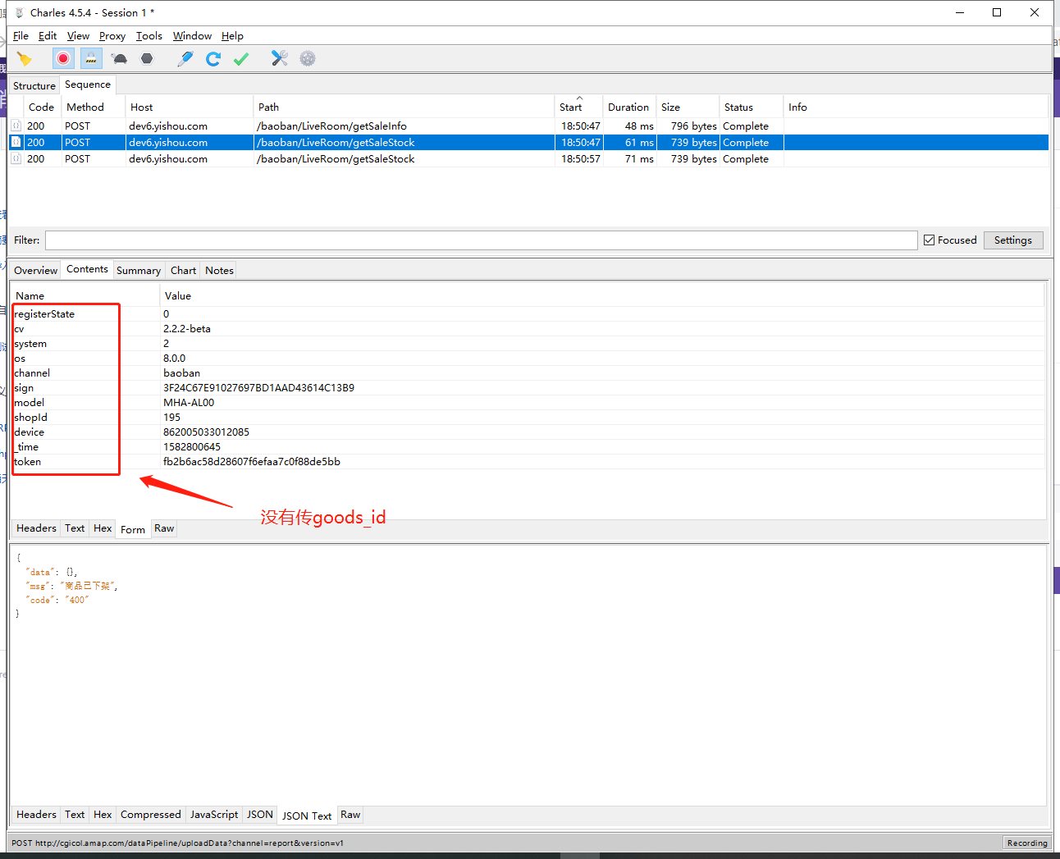Click the green validate checkmark icon
This screenshot has width=1060, height=859.
(x=241, y=58)
